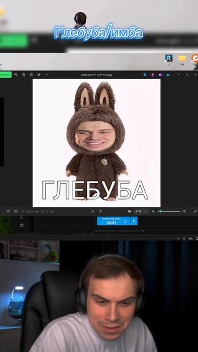Rotate the photo with the rotate icon
198x352 pixels.
(x=16, y=75)
